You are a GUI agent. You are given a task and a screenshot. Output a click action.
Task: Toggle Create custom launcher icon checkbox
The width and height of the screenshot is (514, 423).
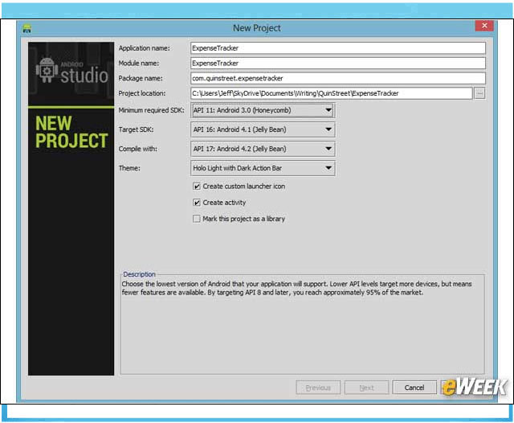pyautogui.click(x=196, y=187)
